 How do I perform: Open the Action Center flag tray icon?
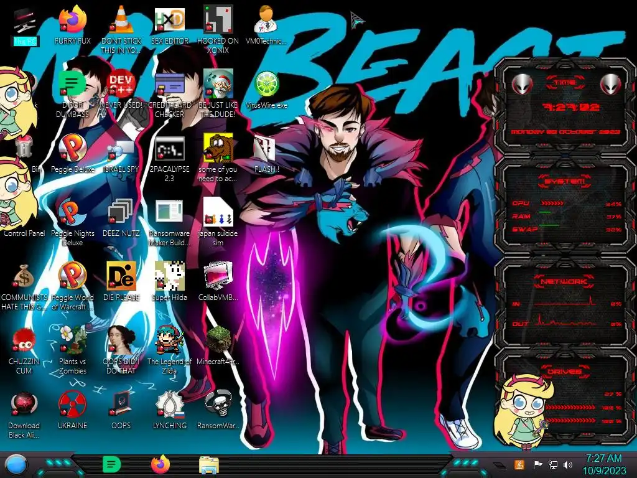point(537,464)
